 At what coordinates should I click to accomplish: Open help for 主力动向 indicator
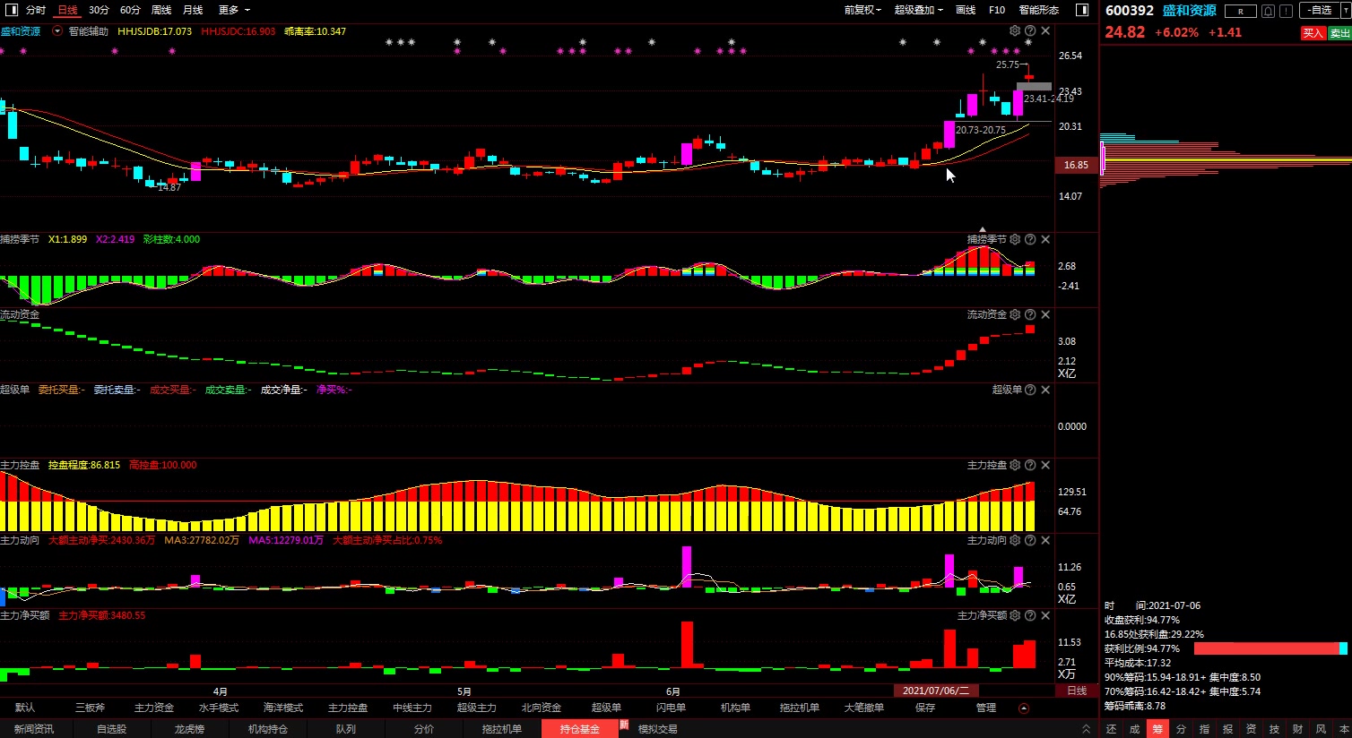[1030, 540]
